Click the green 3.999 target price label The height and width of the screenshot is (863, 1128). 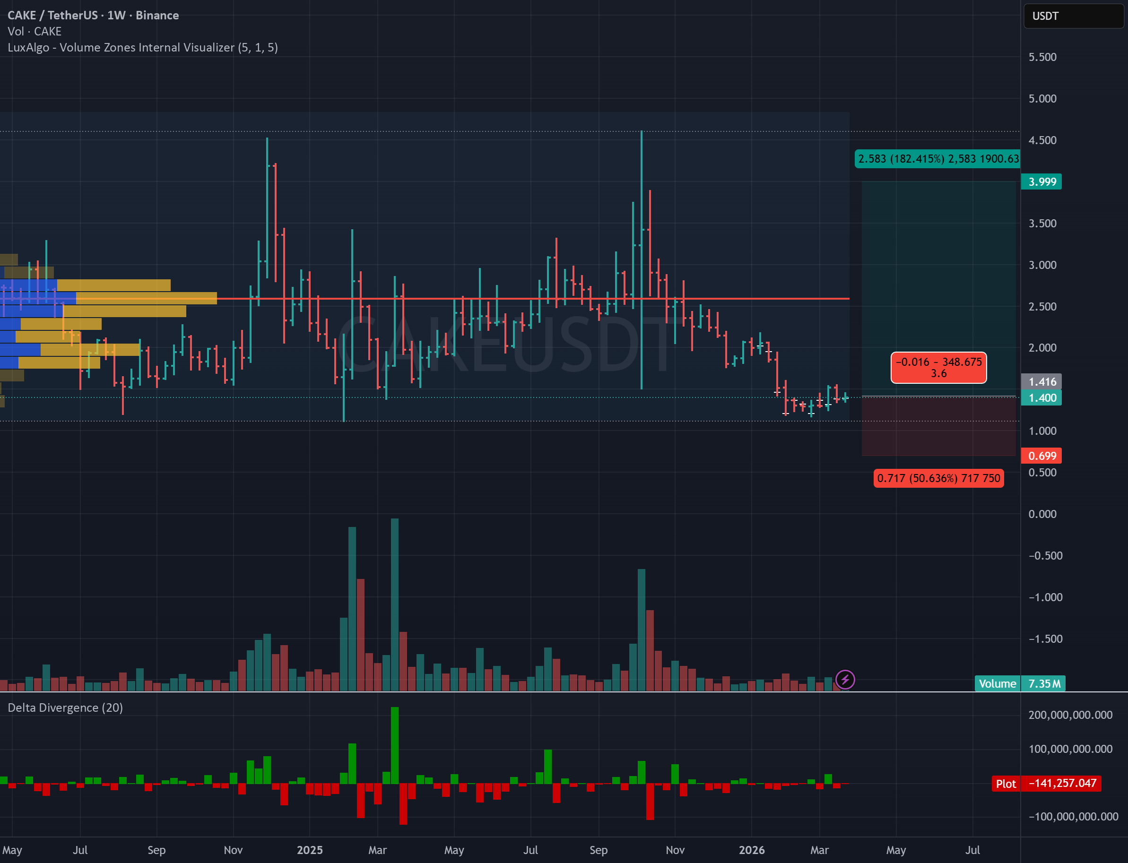coord(1041,182)
